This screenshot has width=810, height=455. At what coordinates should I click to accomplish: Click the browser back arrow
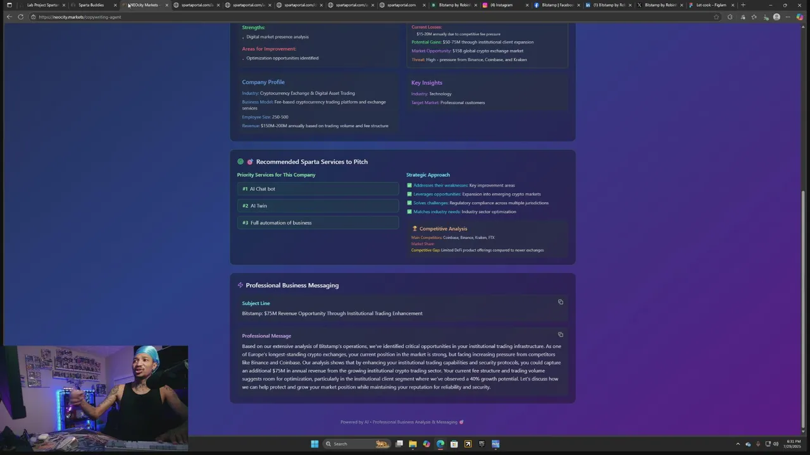[9, 17]
